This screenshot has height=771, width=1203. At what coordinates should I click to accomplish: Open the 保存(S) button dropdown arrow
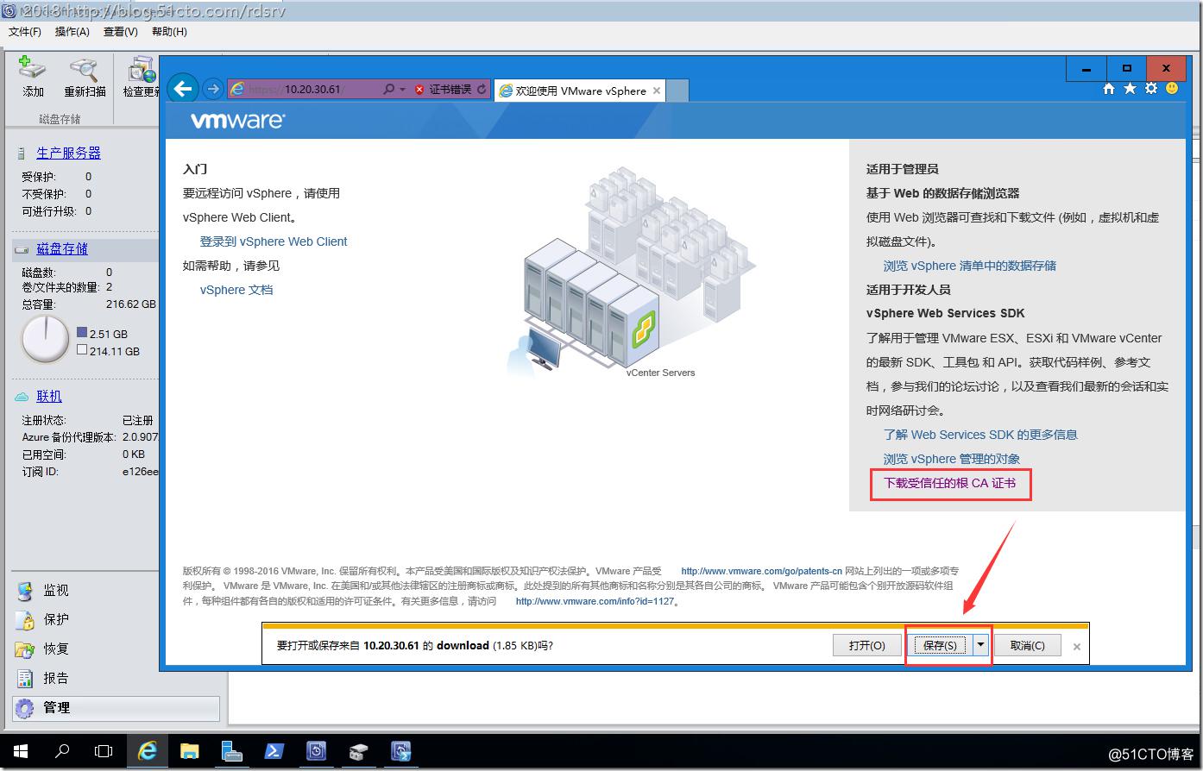pos(981,644)
